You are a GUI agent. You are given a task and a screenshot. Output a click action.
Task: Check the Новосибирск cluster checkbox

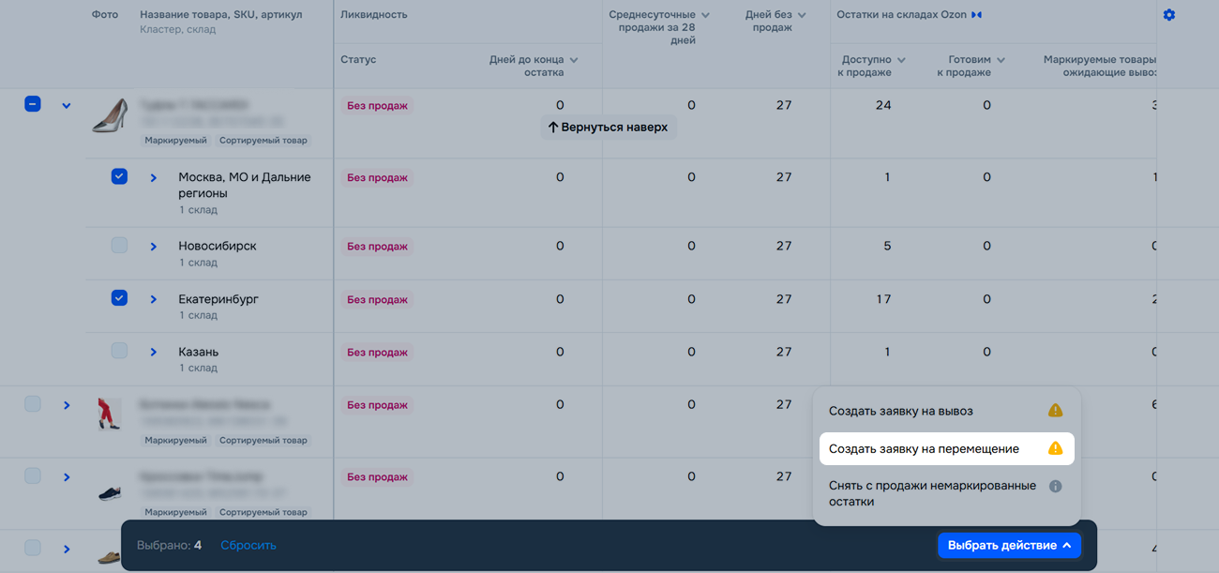coord(119,246)
